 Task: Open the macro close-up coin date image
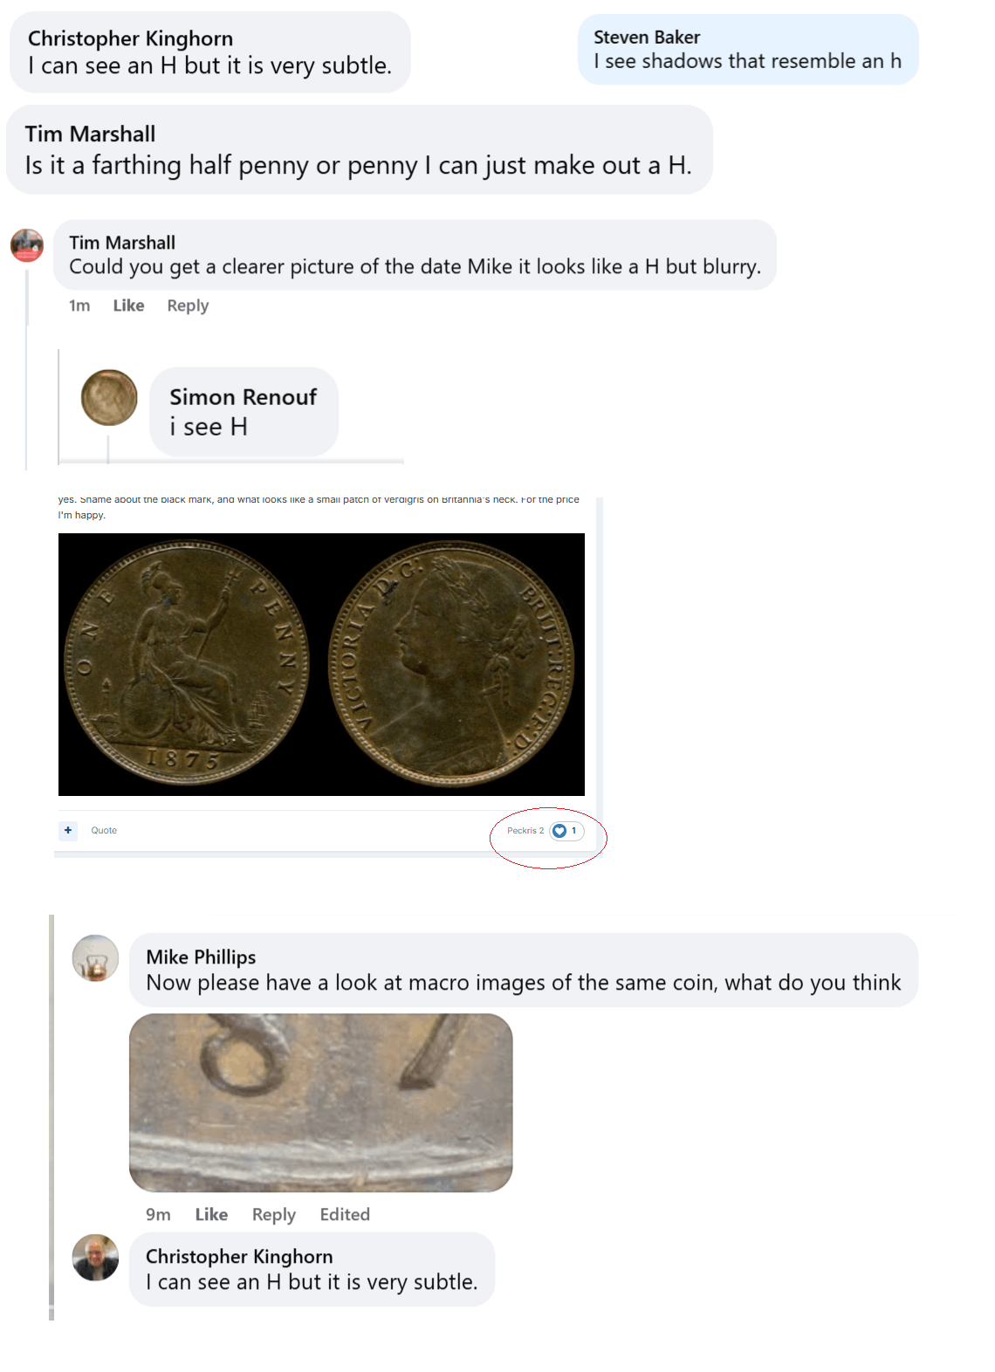pos(320,1102)
